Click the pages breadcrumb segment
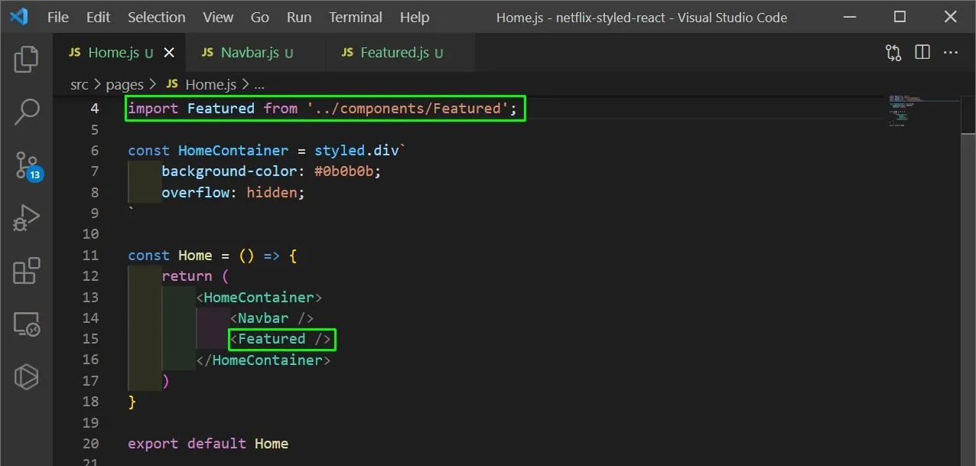The height and width of the screenshot is (466, 976). 125,85
